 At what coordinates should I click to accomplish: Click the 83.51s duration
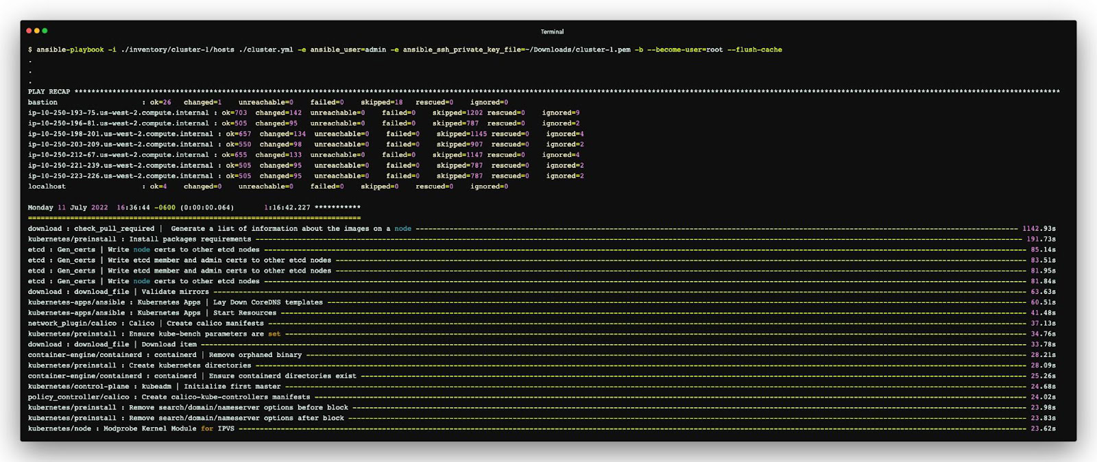(1043, 260)
